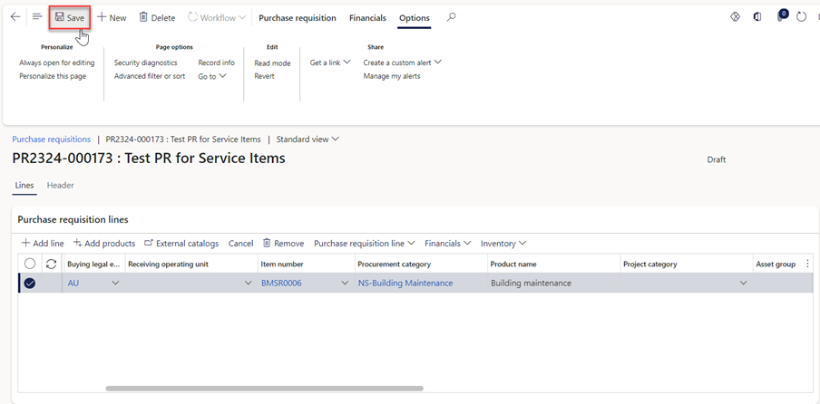Open Receiving operating unit dropdown
Viewport: 820px width, 404px height.
click(249, 283)
